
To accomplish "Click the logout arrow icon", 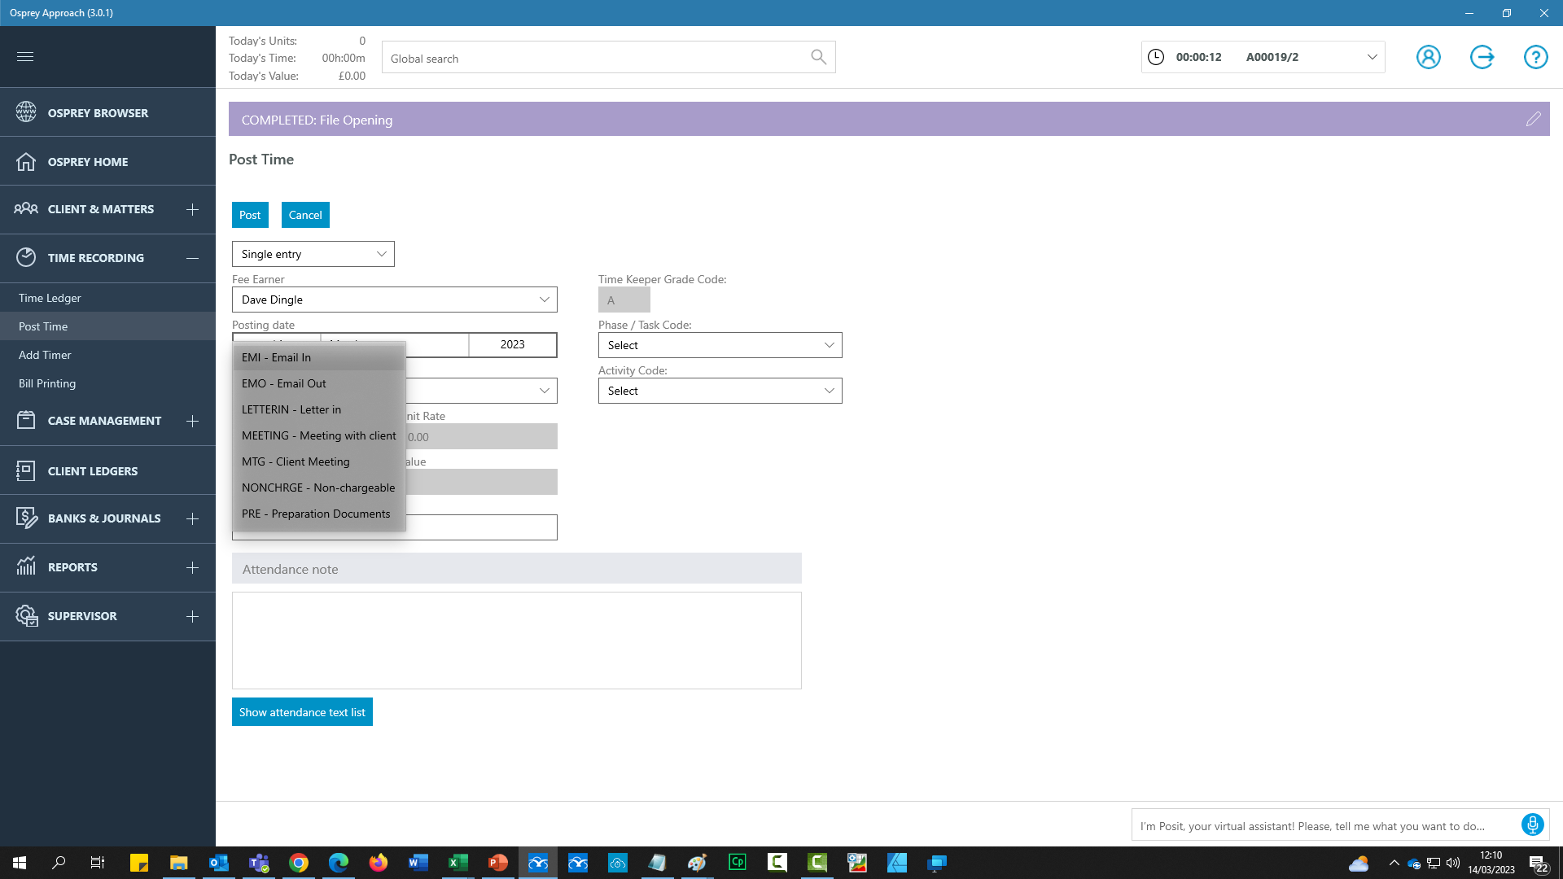I will click(1482, 57).
